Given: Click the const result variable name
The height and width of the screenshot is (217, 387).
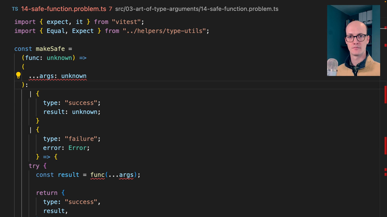Looking at the screenshot, I should tap(68, 175).
